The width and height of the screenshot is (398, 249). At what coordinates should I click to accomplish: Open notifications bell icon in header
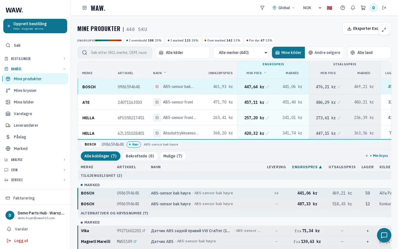(x=353, y=8)
